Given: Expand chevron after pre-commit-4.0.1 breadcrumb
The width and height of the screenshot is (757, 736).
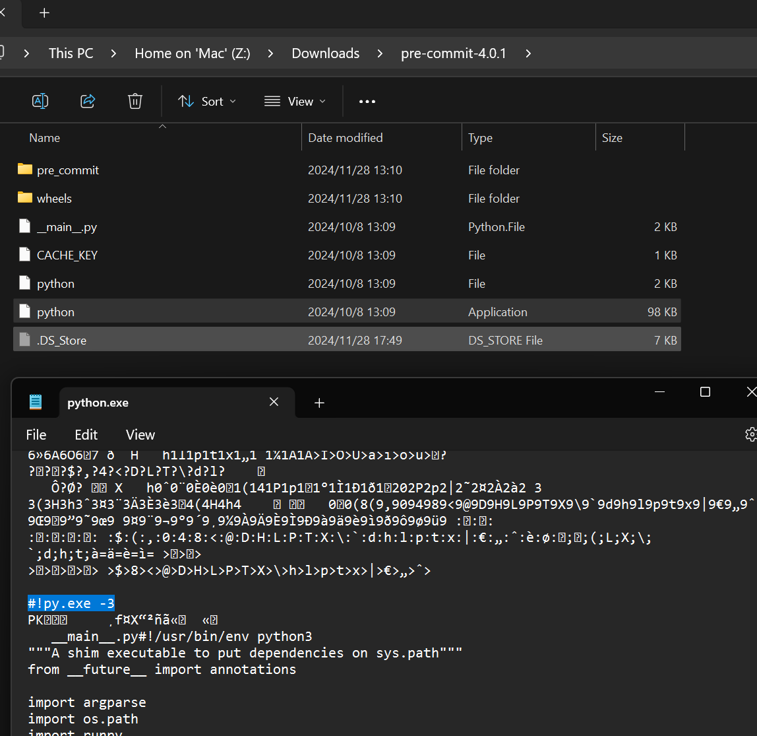Looking at the screenshot, I should (x=528, y=53).
